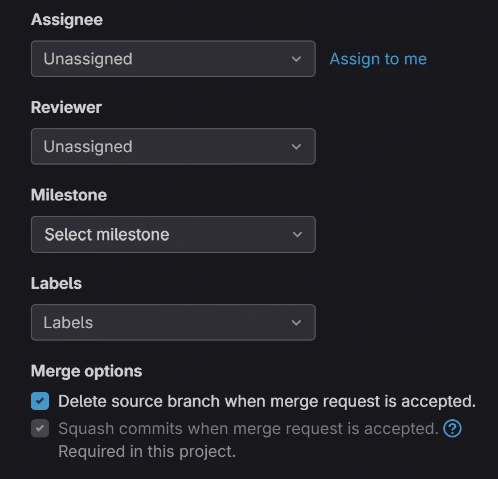The width and height of the screenshot is (498, 479).
Task: Click the Reviewer field heading
Action: (x=66, y=107)
